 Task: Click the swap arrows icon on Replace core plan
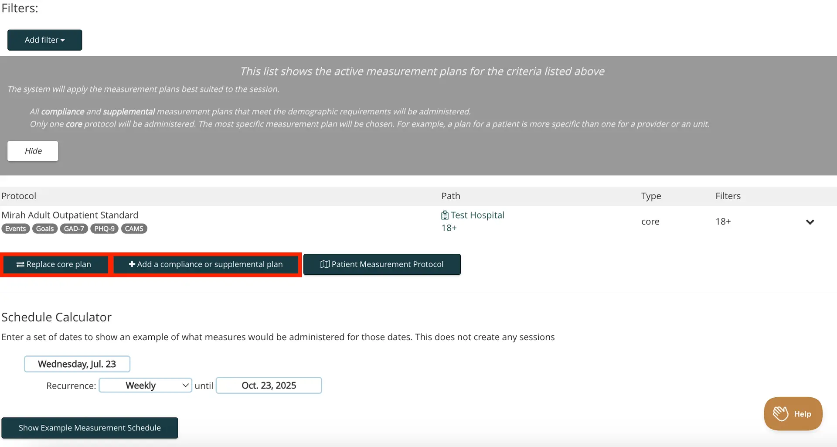19,264
